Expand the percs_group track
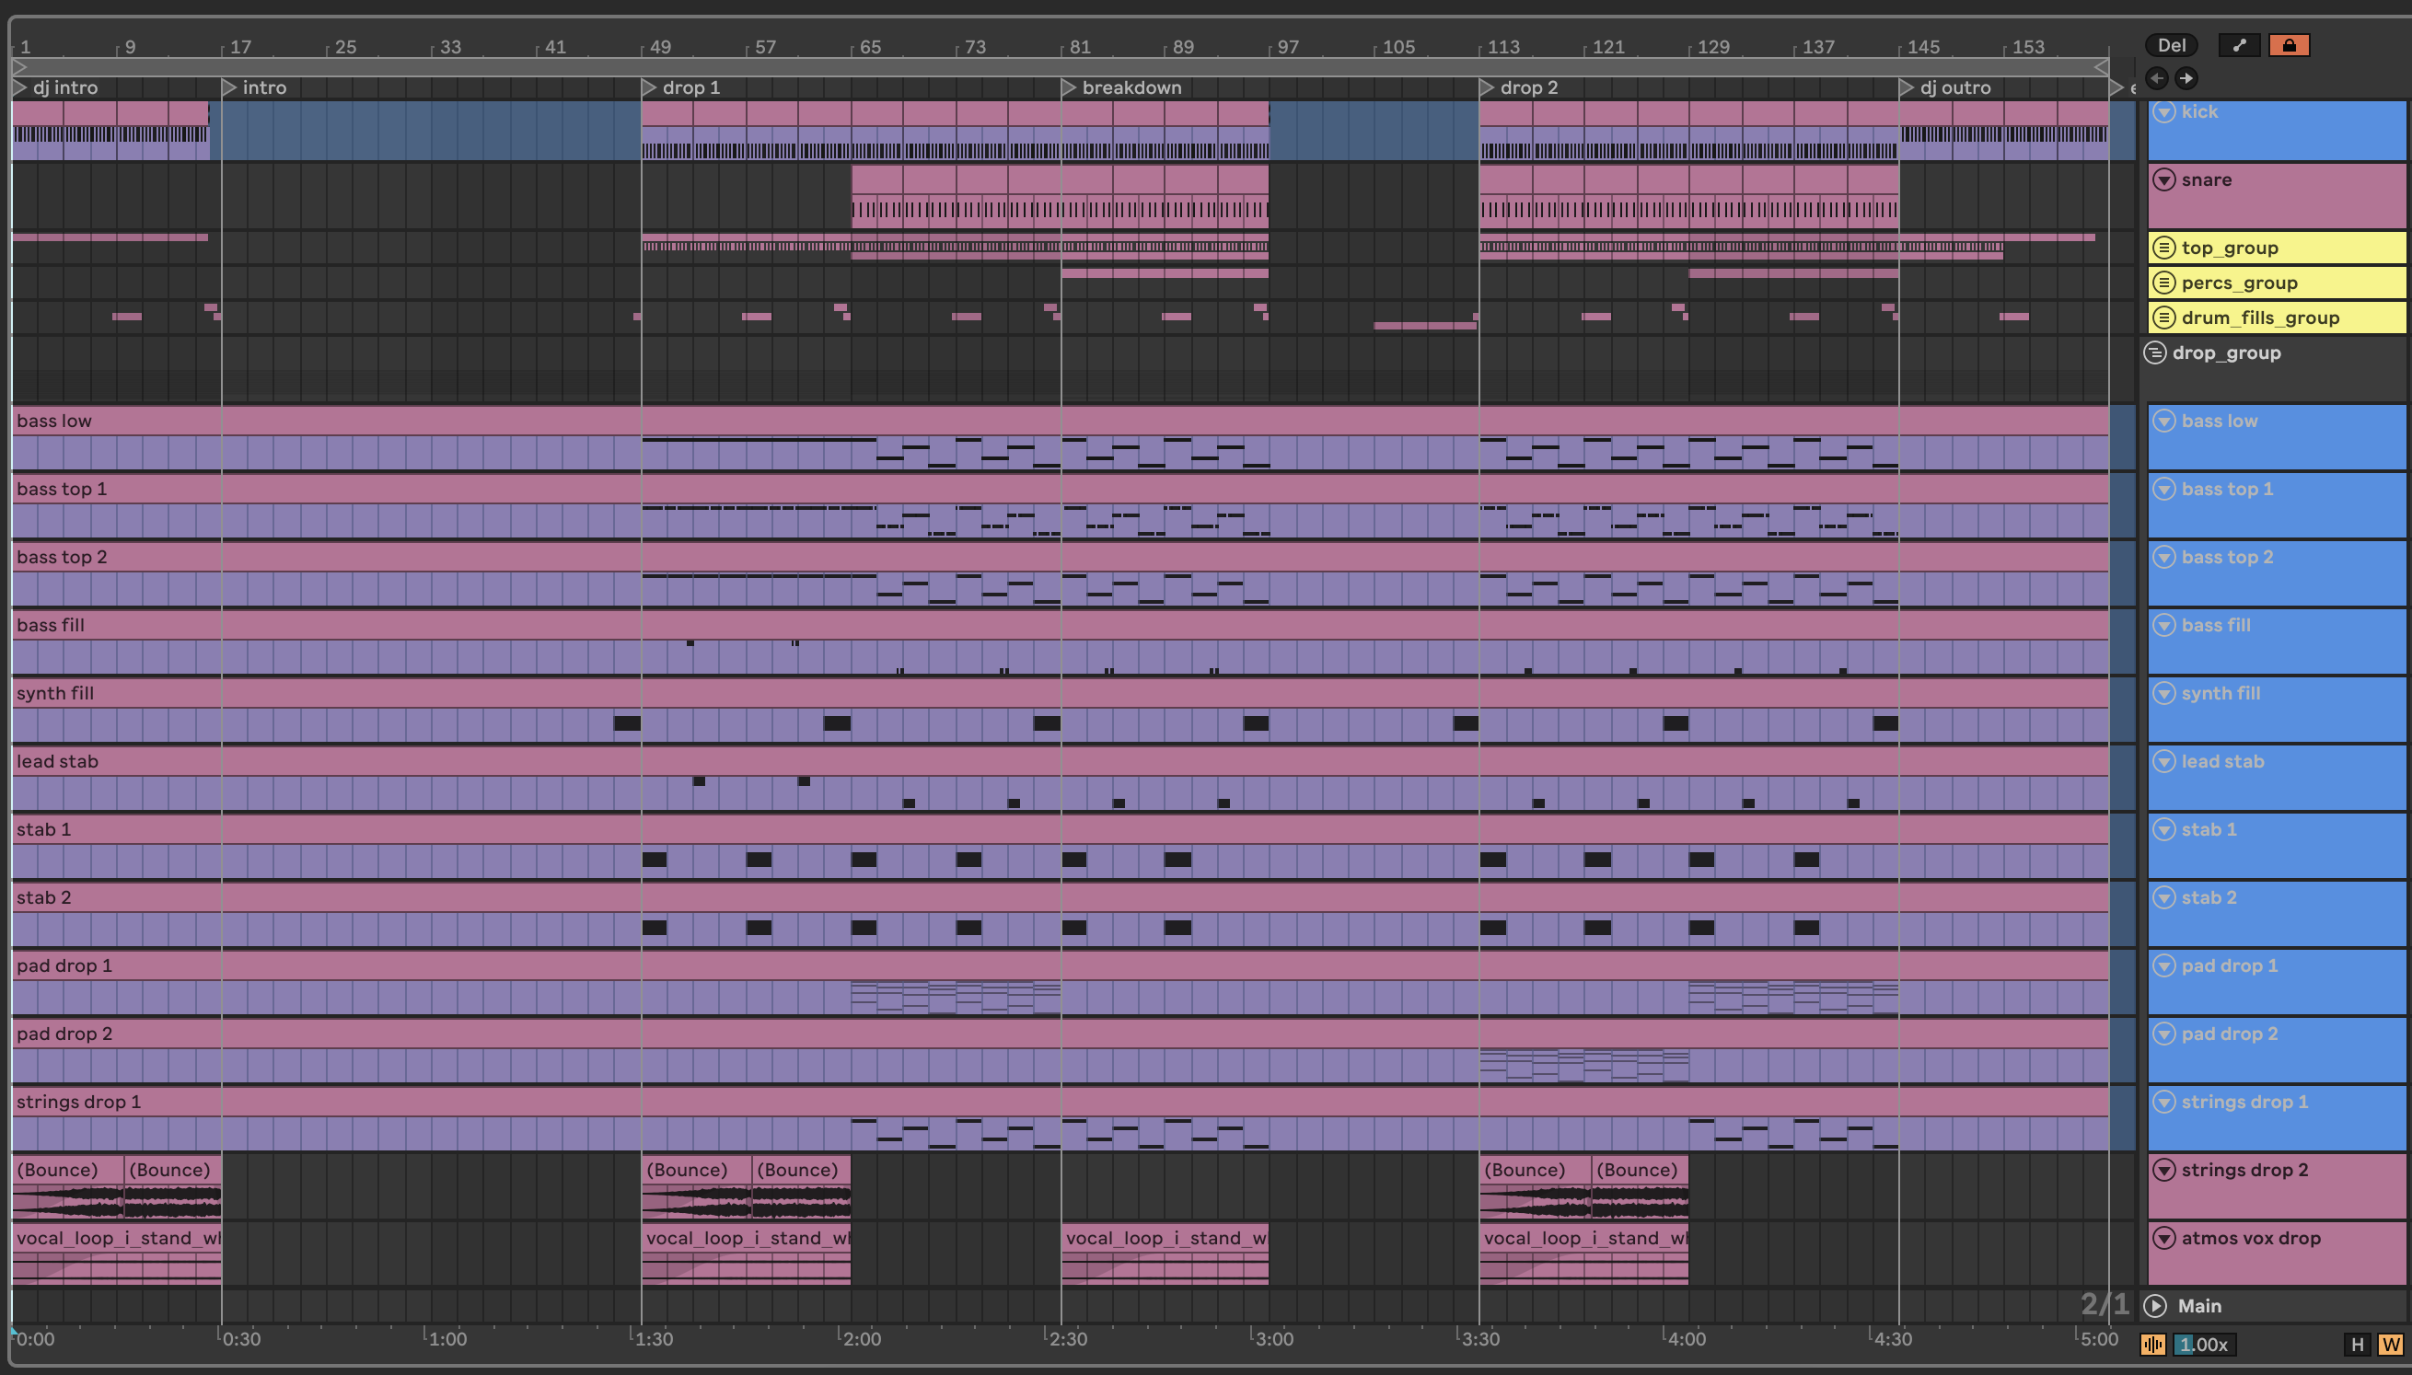Screen dimensions: 2412x1375 (2163, 283)
